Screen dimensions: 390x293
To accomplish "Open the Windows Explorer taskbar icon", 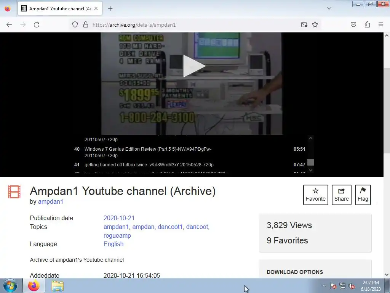I will click(58, 286).
